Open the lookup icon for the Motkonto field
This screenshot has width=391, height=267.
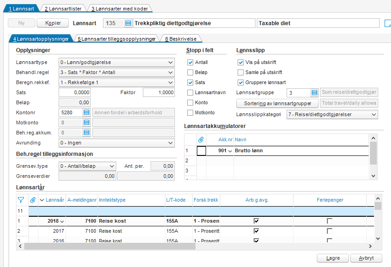(x=86, y=123)
